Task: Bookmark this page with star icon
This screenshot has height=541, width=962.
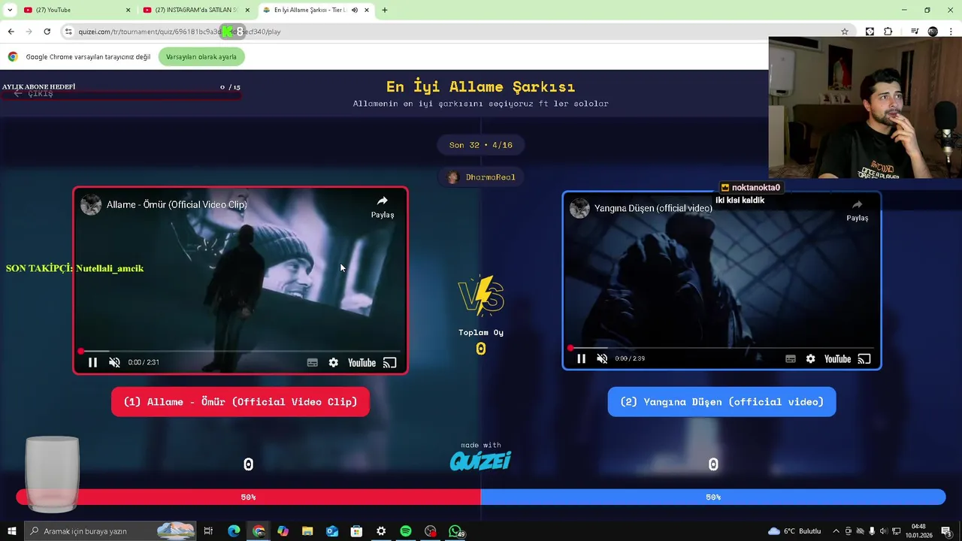Action: (845, 32)
